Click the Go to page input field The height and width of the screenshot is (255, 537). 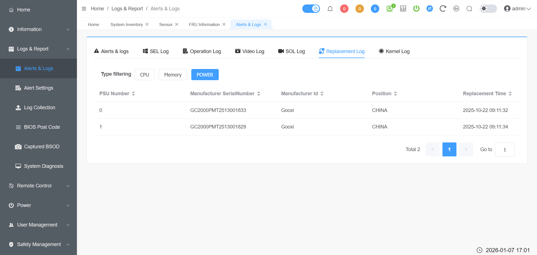click(505, 149)
